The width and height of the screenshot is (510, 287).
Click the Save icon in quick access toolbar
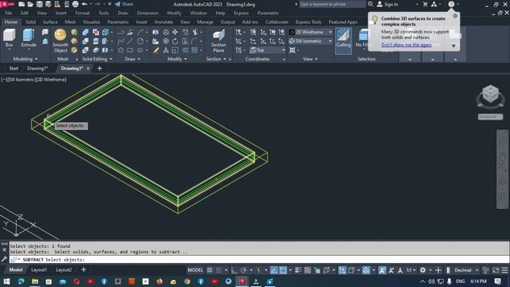(39, 4)
